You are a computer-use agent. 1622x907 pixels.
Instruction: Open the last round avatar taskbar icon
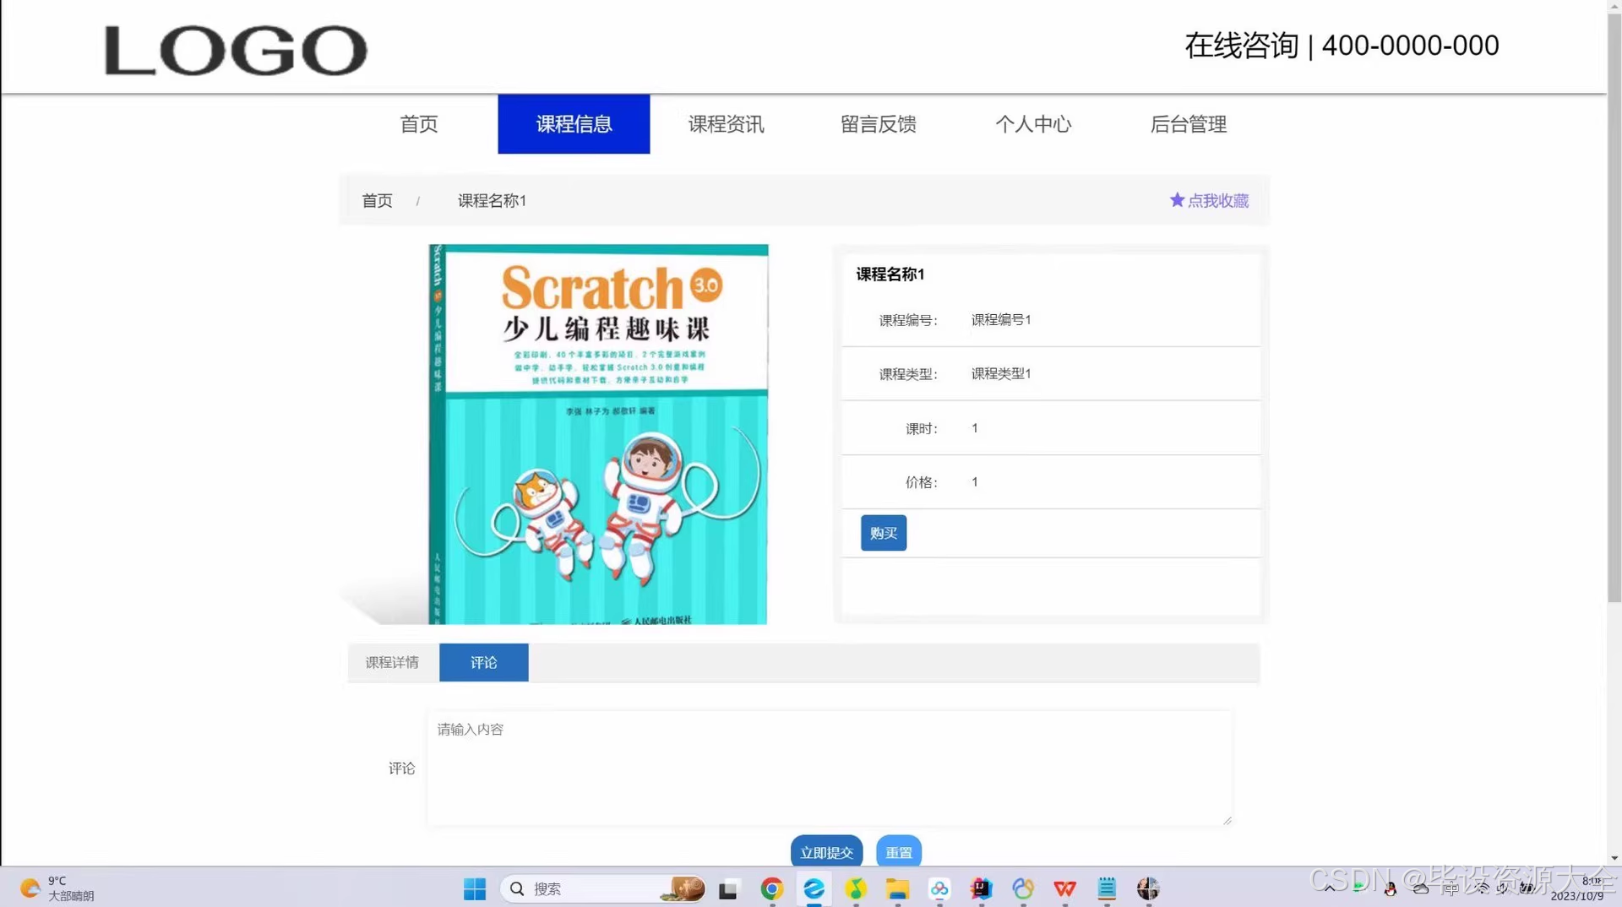point(1148,888)
